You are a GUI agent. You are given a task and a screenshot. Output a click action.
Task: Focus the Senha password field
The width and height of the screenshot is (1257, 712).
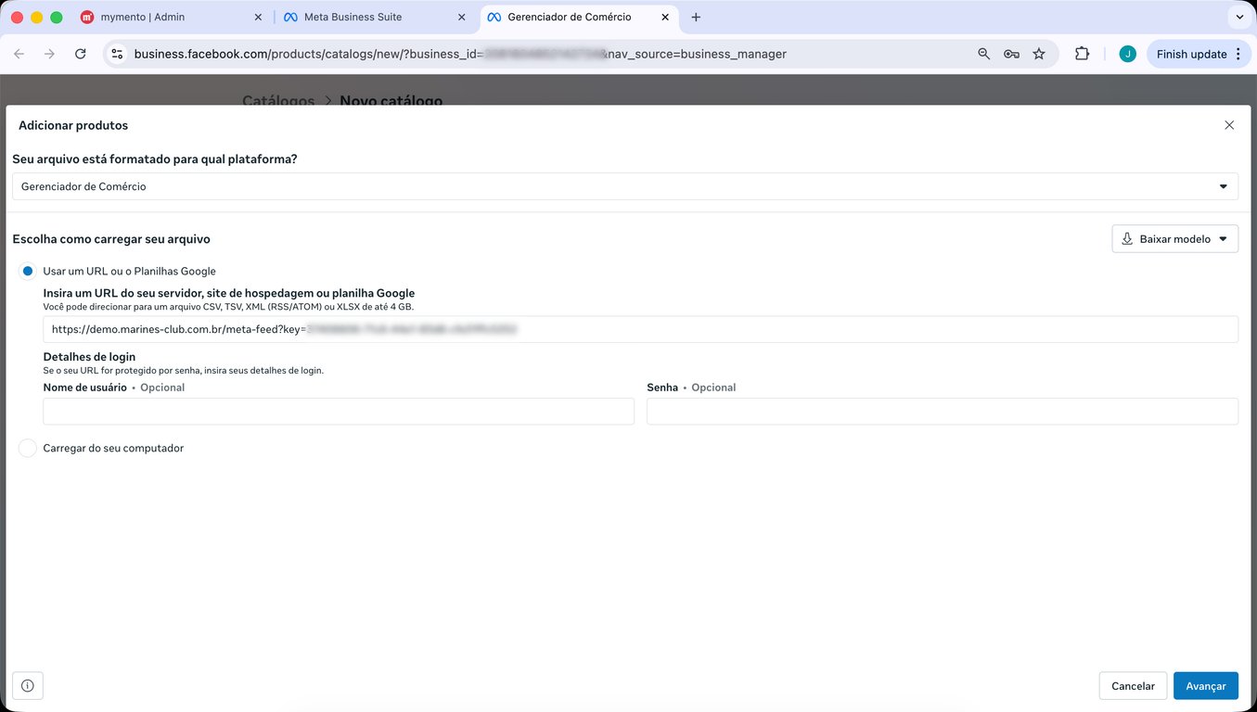point(943,412)
